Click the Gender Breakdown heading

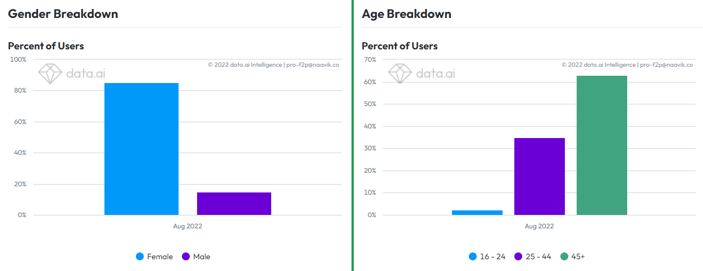coord(63,14)
